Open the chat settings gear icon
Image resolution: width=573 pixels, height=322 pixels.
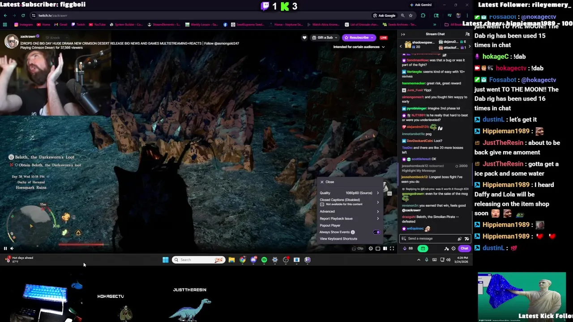point(453,249)
